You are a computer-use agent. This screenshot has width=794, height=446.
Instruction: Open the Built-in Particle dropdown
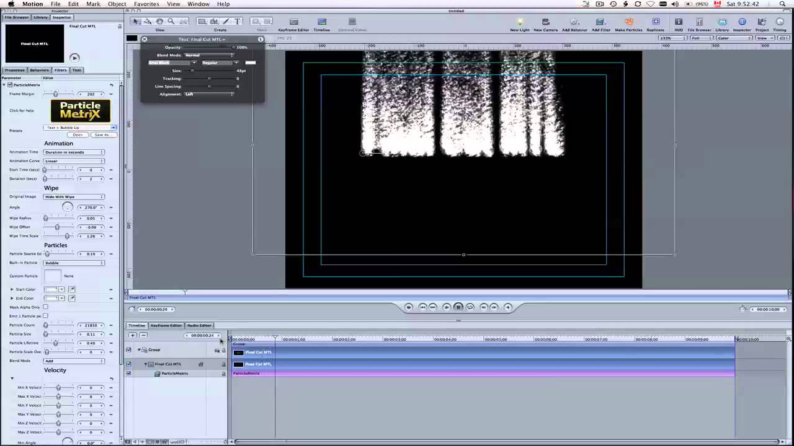[x=74, y=263]
